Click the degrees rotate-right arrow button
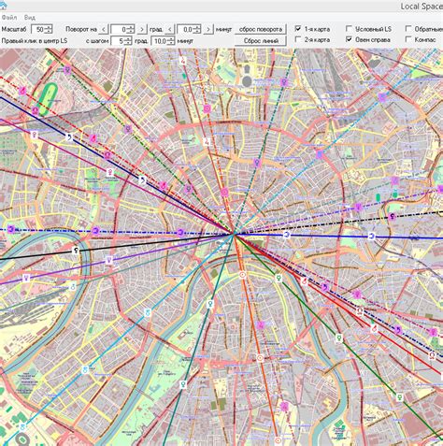 click(142, 29)
